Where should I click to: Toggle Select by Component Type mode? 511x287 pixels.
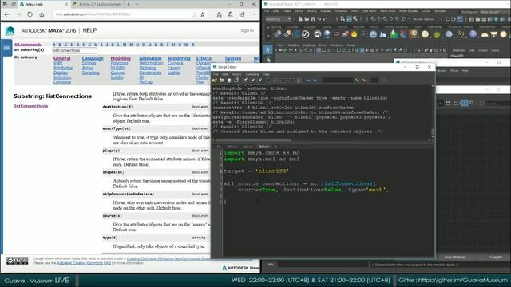[355, 19]
